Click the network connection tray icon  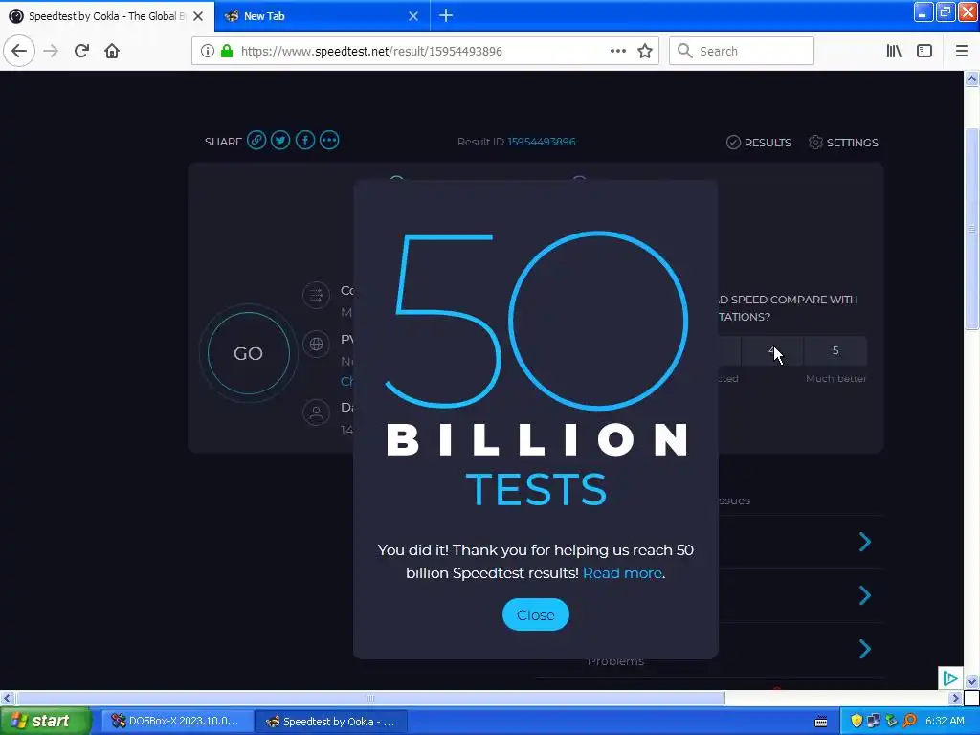point(874,722)
